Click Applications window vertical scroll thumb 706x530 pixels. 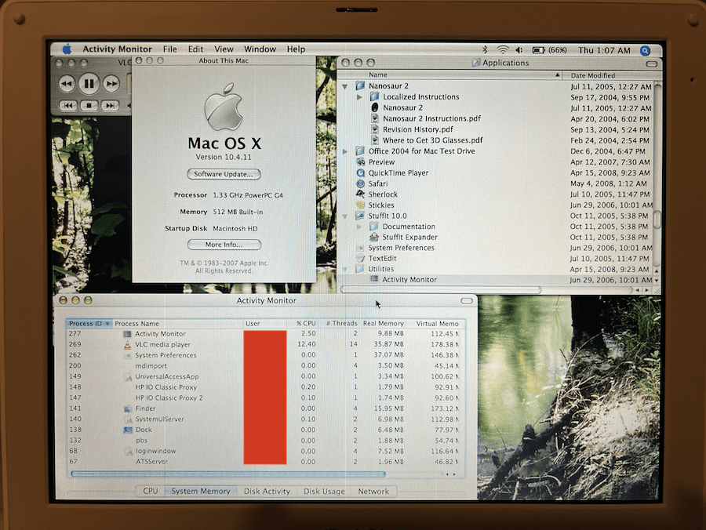click(x=657, y=219)
